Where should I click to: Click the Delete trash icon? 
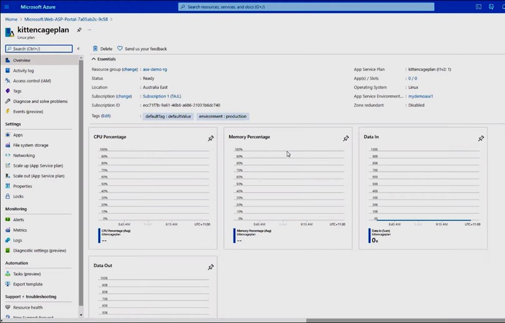95,49
